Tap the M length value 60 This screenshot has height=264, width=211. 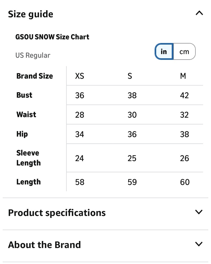[x=185, y=182]
